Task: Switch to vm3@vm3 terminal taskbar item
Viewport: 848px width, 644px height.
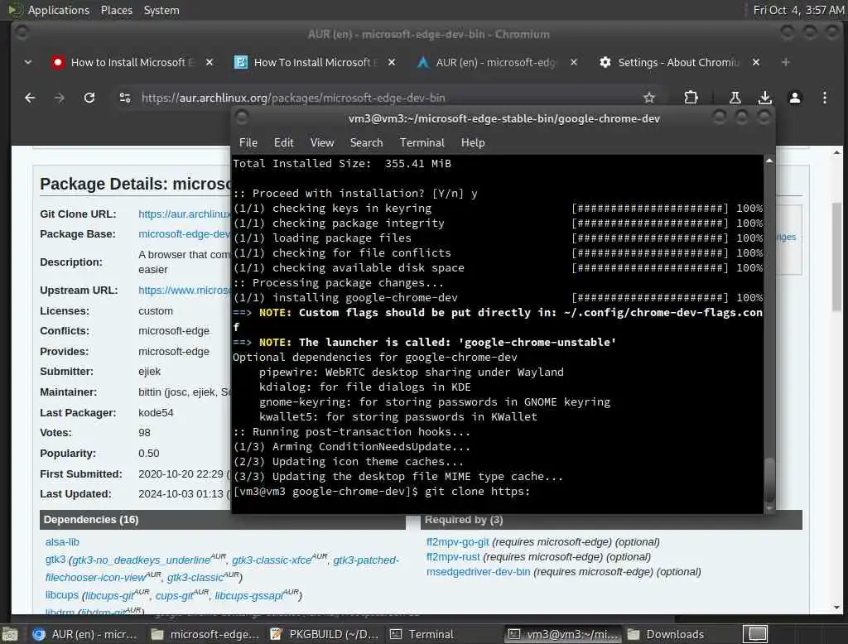Action: (x=563, y=634)
